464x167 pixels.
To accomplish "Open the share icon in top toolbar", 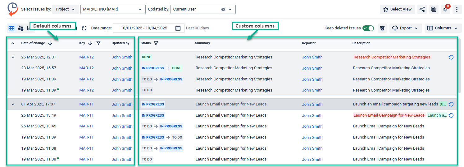I will [422, 9].
